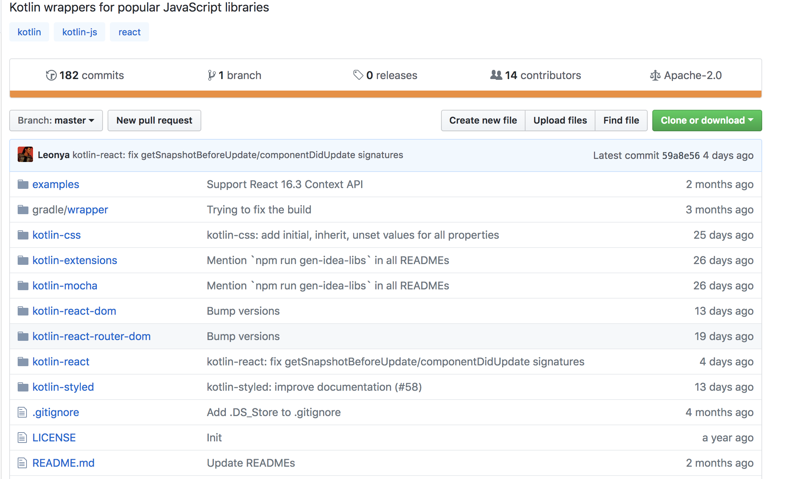Click the examples folder icon
786x479 pixels.
coord(23,185)
